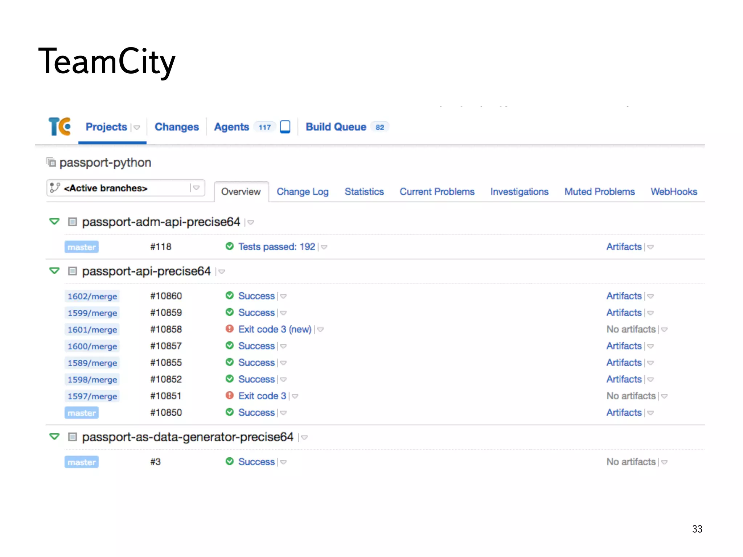
Task: Open No artifacts dropdown for build #10858
Action: 664,330
